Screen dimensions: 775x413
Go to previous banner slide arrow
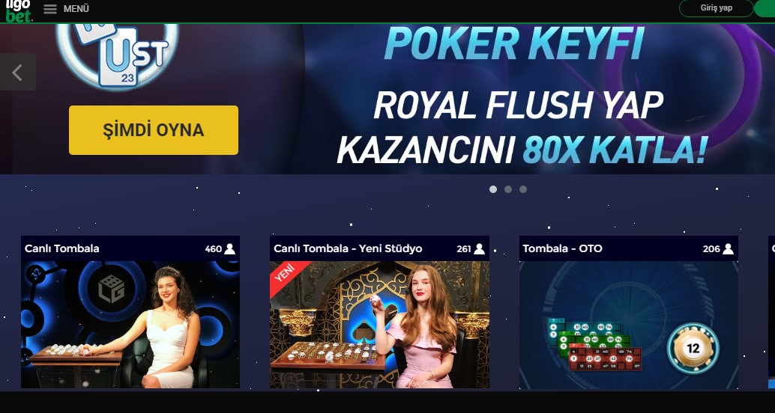(18, 72)
